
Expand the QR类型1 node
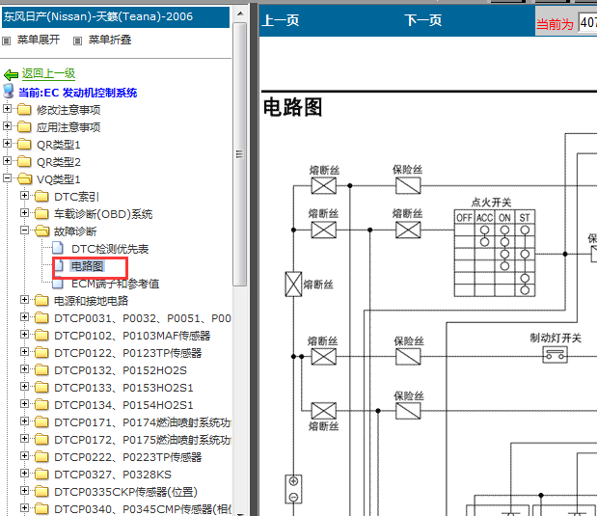tap(7, 144)
